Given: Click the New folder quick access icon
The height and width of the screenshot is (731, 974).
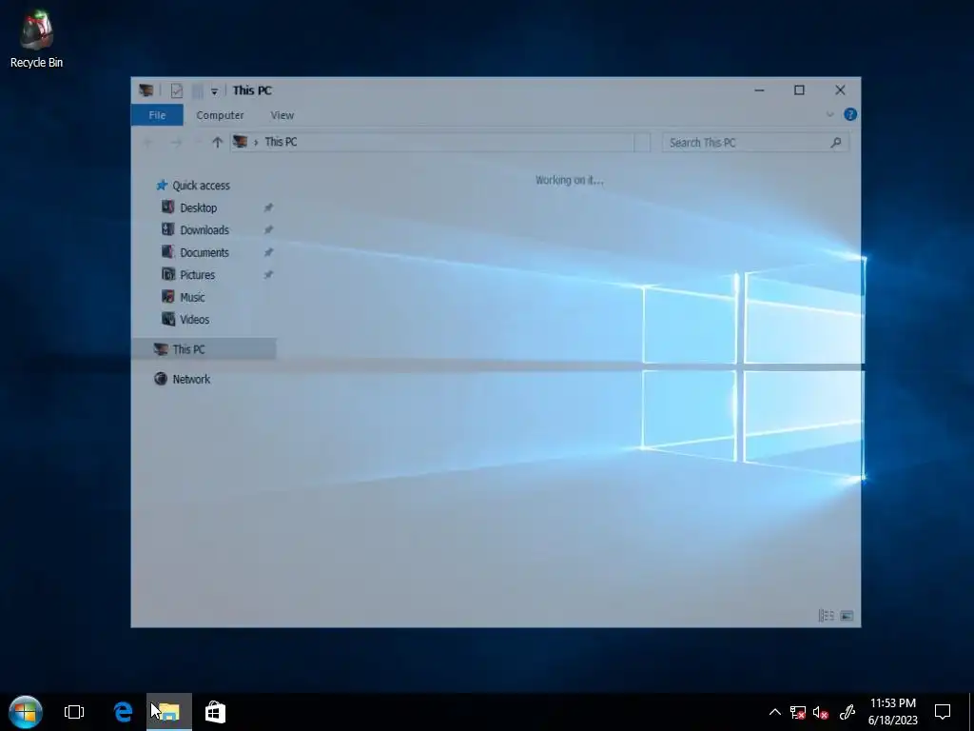Looking at the screenshot, I should 198,90.
